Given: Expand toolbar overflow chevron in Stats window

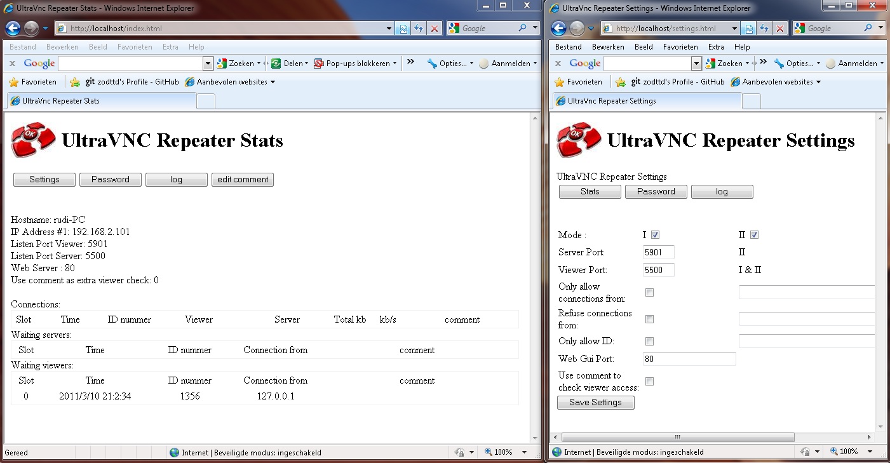Looking at the screenshot, I should 411,62.
